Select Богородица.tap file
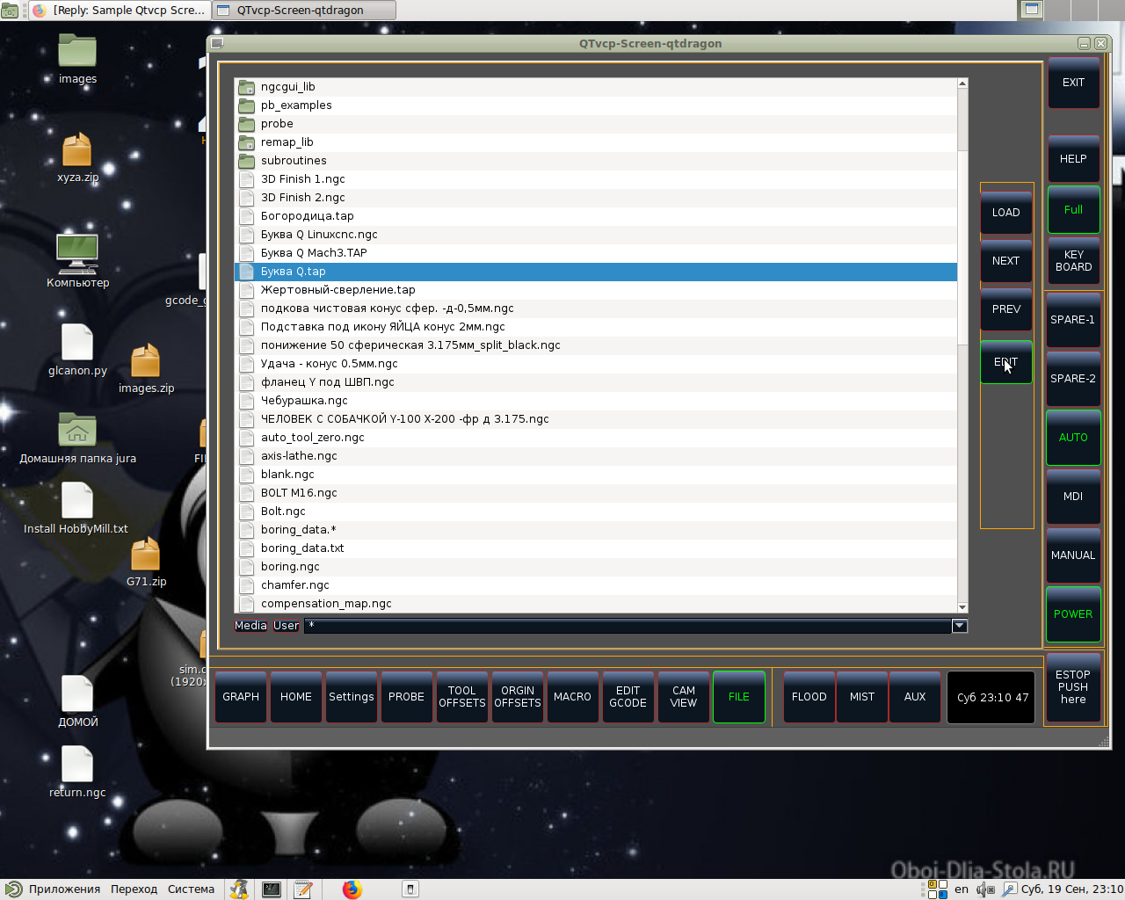 click(596, 216)
